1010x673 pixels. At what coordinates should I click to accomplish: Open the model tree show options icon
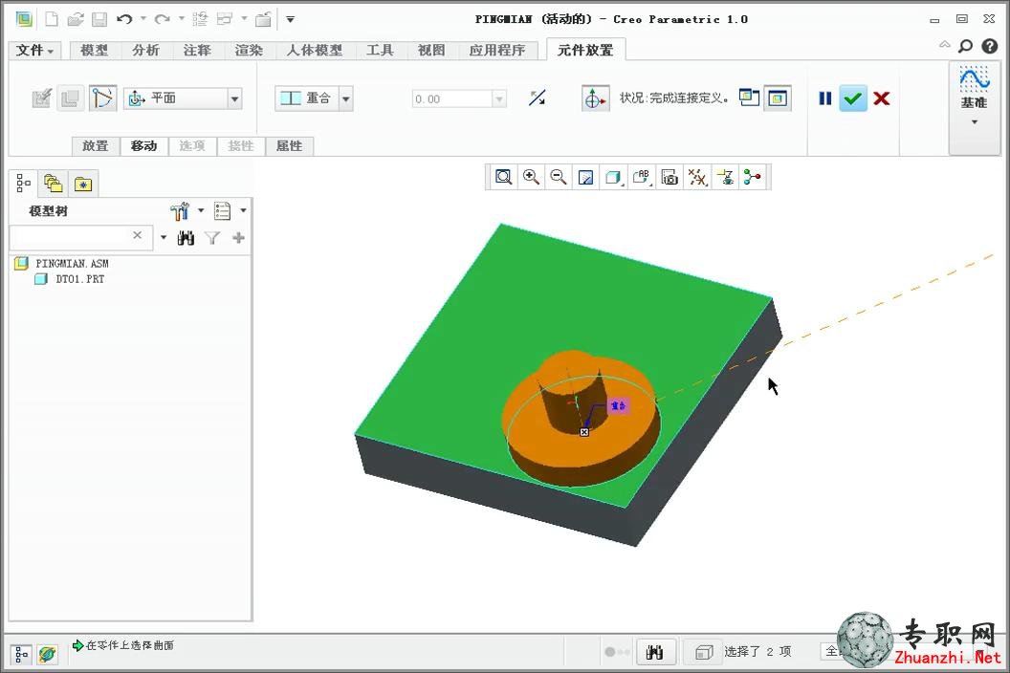pyautogui.click(x=222, y=210)
